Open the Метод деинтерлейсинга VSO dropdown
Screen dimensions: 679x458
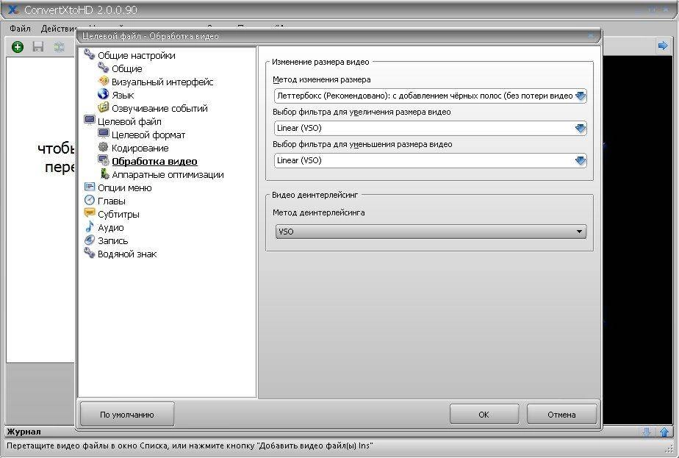click(431, 232)
